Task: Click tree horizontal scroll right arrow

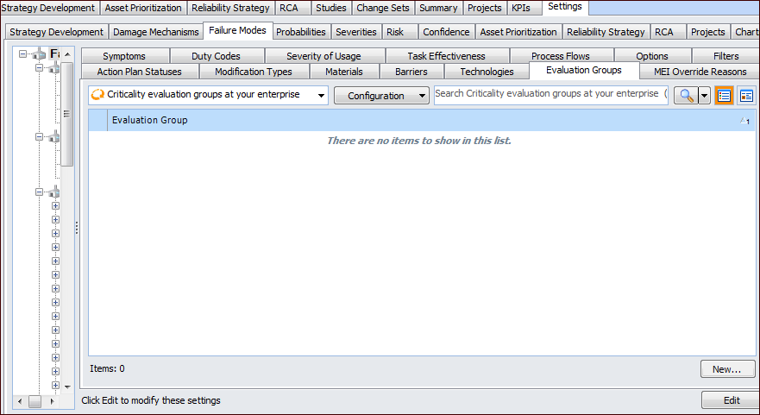Action: tap(52, 401)
